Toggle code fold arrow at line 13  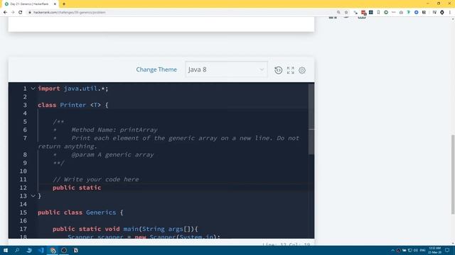33,196
